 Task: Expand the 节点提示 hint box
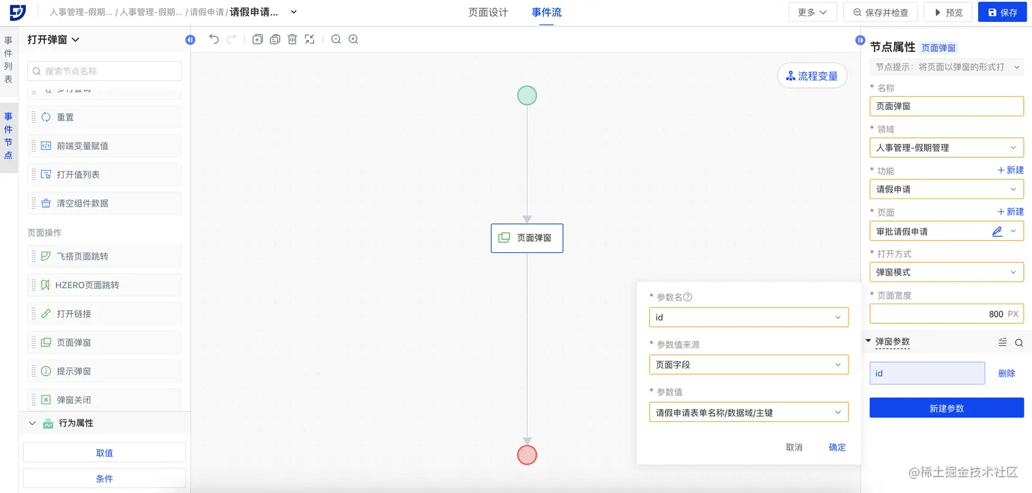947,67
